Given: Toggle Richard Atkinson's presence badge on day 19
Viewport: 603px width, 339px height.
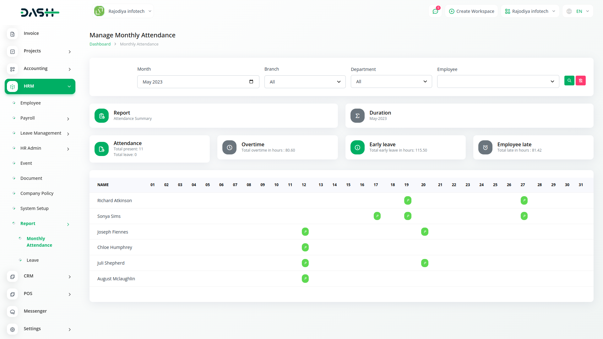Looking at the screenshot, I should pos(407,200).
